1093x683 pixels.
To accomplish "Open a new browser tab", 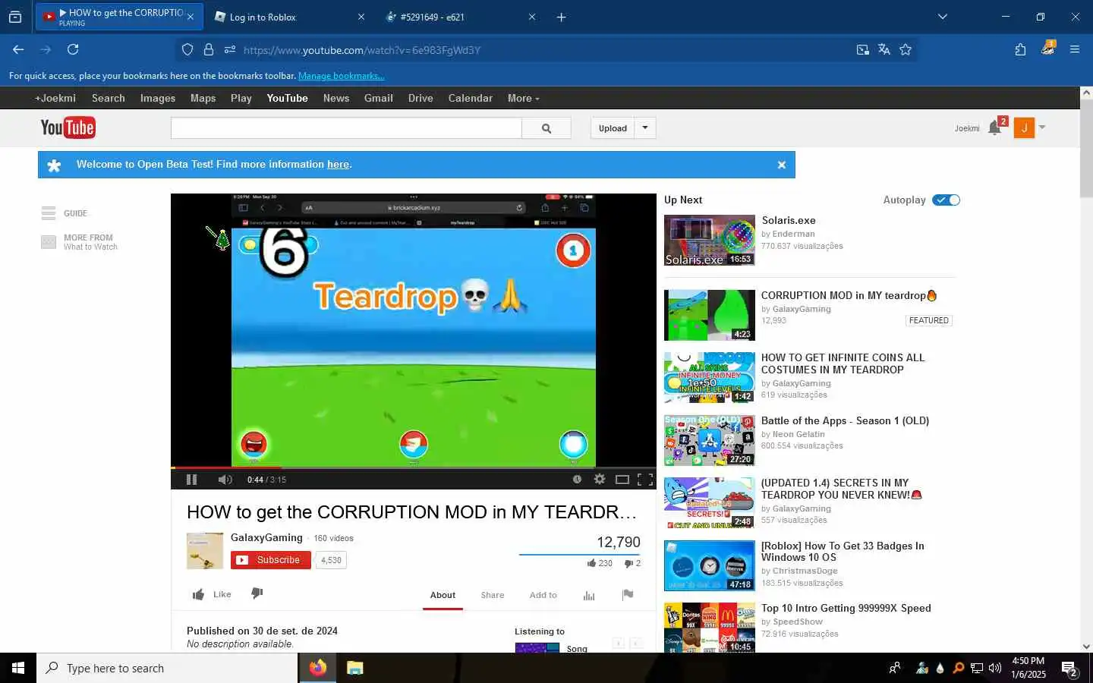I will click(x=561, y=17).
